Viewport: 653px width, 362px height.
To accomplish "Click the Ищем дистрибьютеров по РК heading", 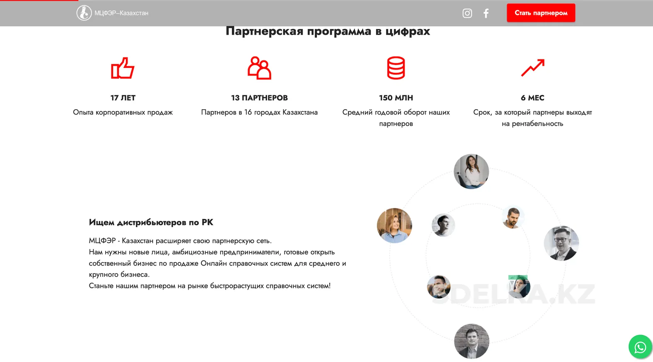I will [151, 222].
